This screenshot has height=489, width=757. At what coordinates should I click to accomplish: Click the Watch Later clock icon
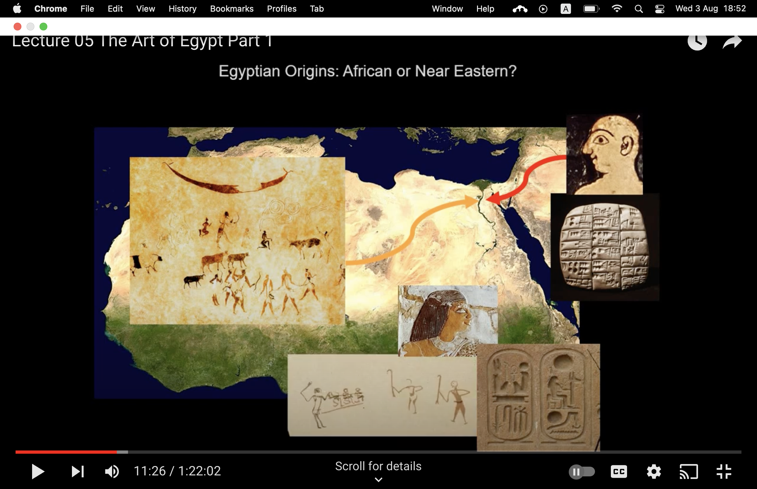pyautogui.click(x=697, y=42)
